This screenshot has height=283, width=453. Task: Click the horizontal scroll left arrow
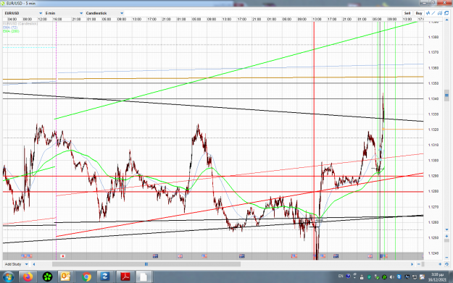coord(34,264)
